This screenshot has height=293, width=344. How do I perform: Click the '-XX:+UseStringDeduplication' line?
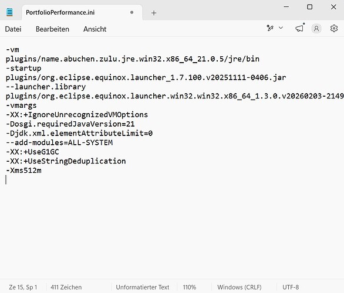66,161
